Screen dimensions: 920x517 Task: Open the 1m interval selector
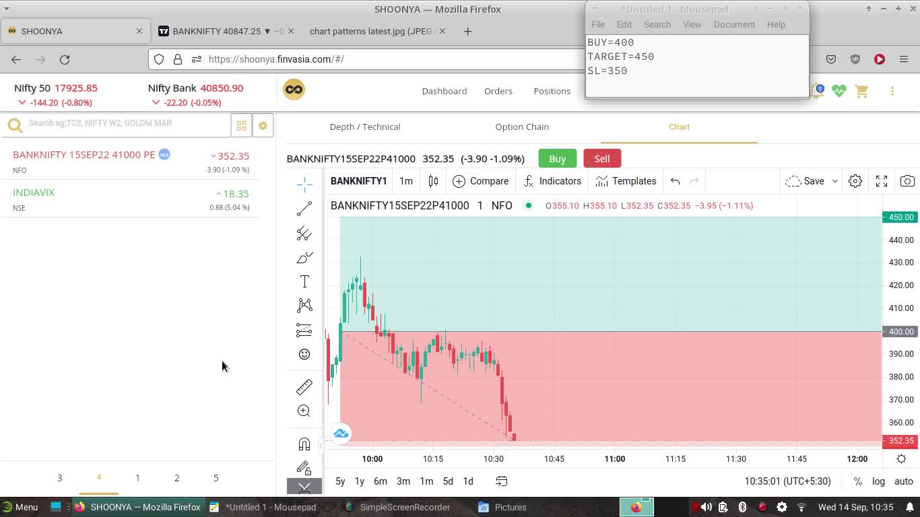(x=405, y=181)
